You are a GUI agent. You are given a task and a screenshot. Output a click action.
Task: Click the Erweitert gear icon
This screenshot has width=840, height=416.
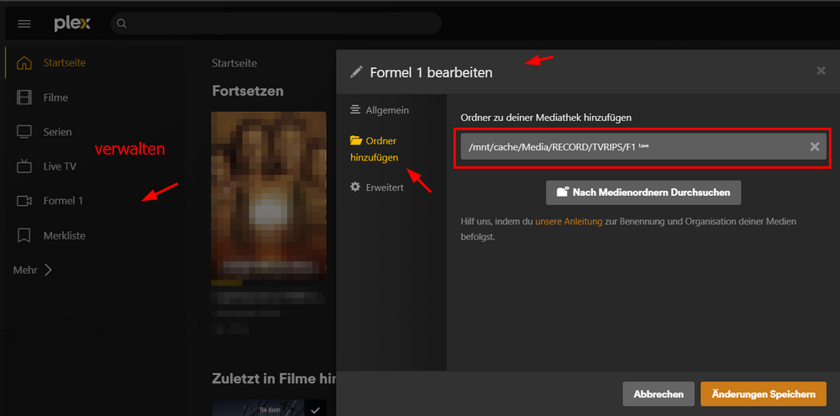(x=355, y=187)
